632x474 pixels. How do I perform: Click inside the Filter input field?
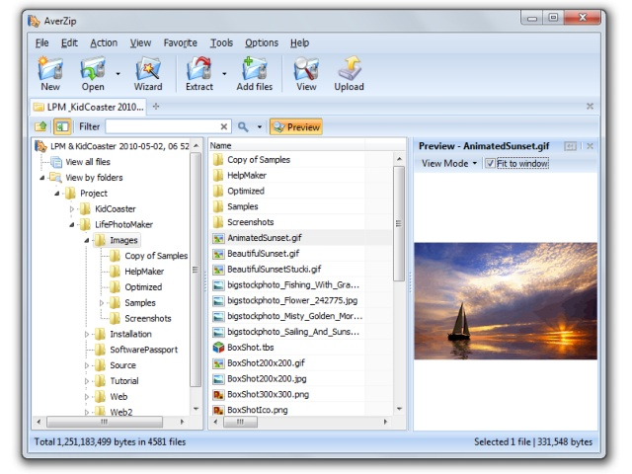(x=162, y=126)
